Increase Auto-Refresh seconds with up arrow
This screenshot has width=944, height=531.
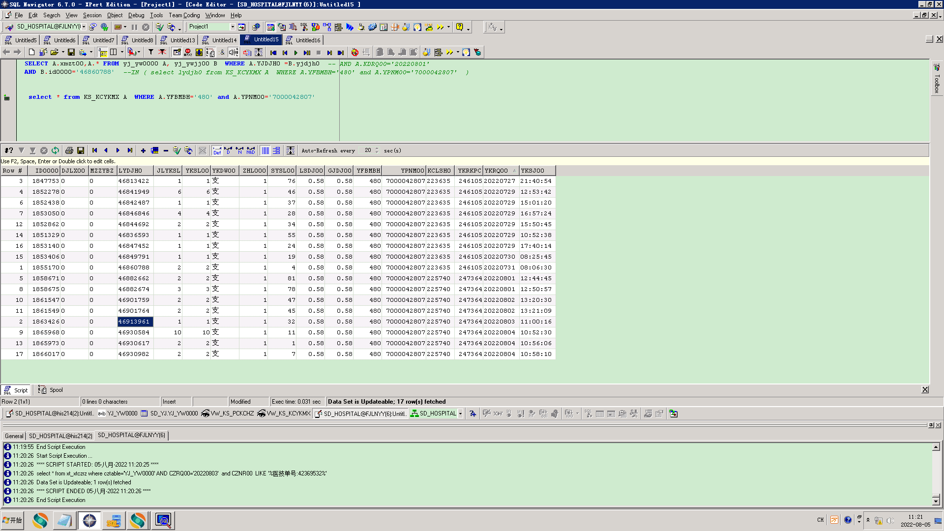coord(377,148)
